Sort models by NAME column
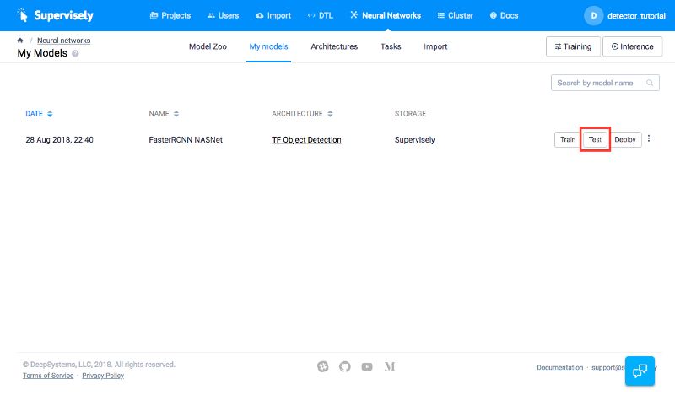 (x=164, y=114)
